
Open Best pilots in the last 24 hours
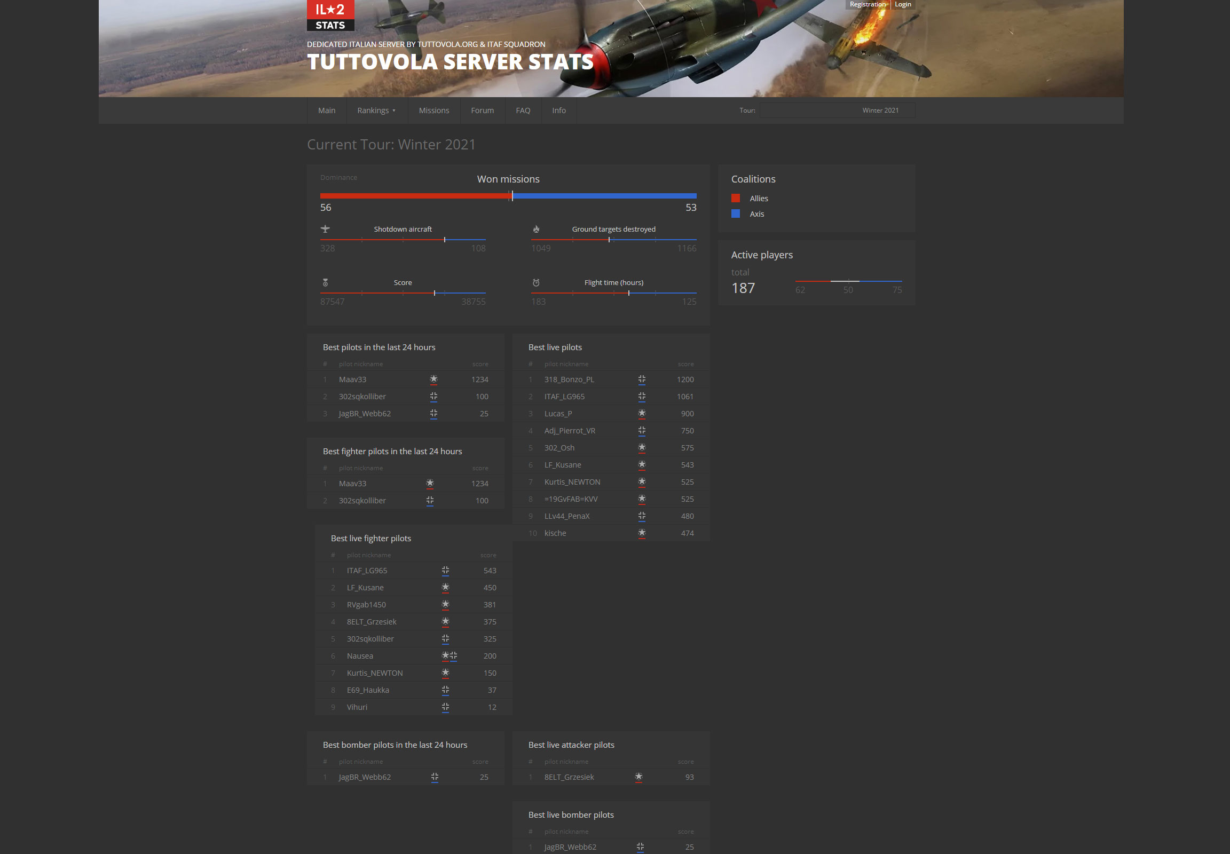pyautogui.click(x=379, y=347)
